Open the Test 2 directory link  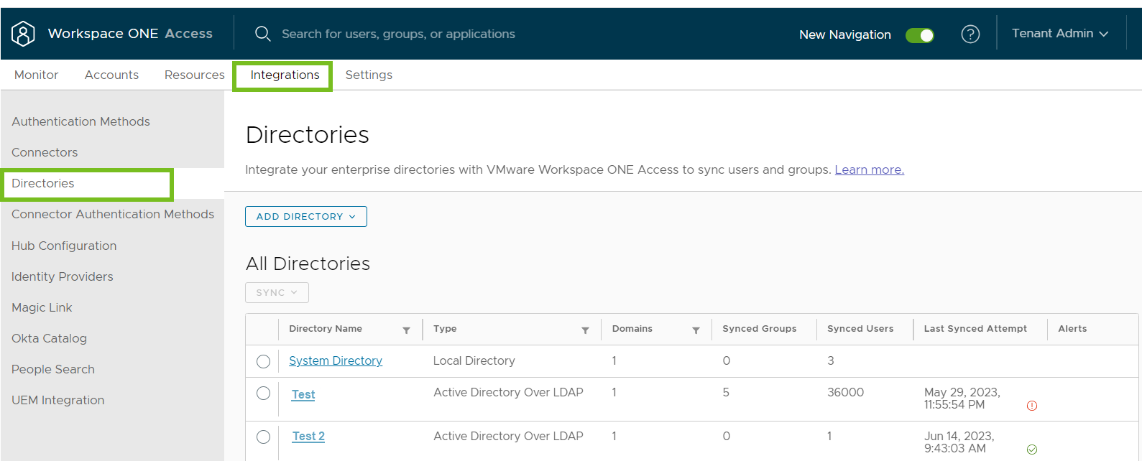pos(308,436)
